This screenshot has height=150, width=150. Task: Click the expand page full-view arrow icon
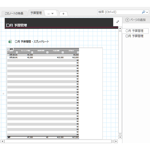[118, 22]
